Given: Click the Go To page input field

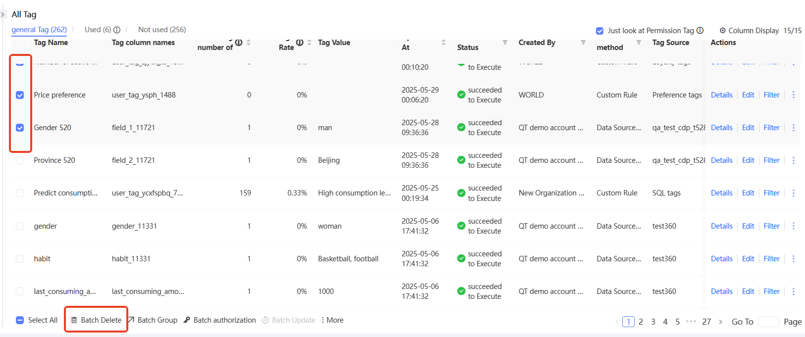Looking at the screenshot, I should (768, 322).
